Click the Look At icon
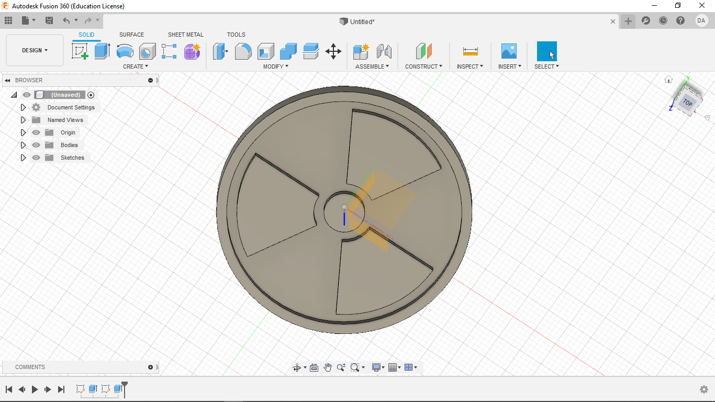 [314, 367]
